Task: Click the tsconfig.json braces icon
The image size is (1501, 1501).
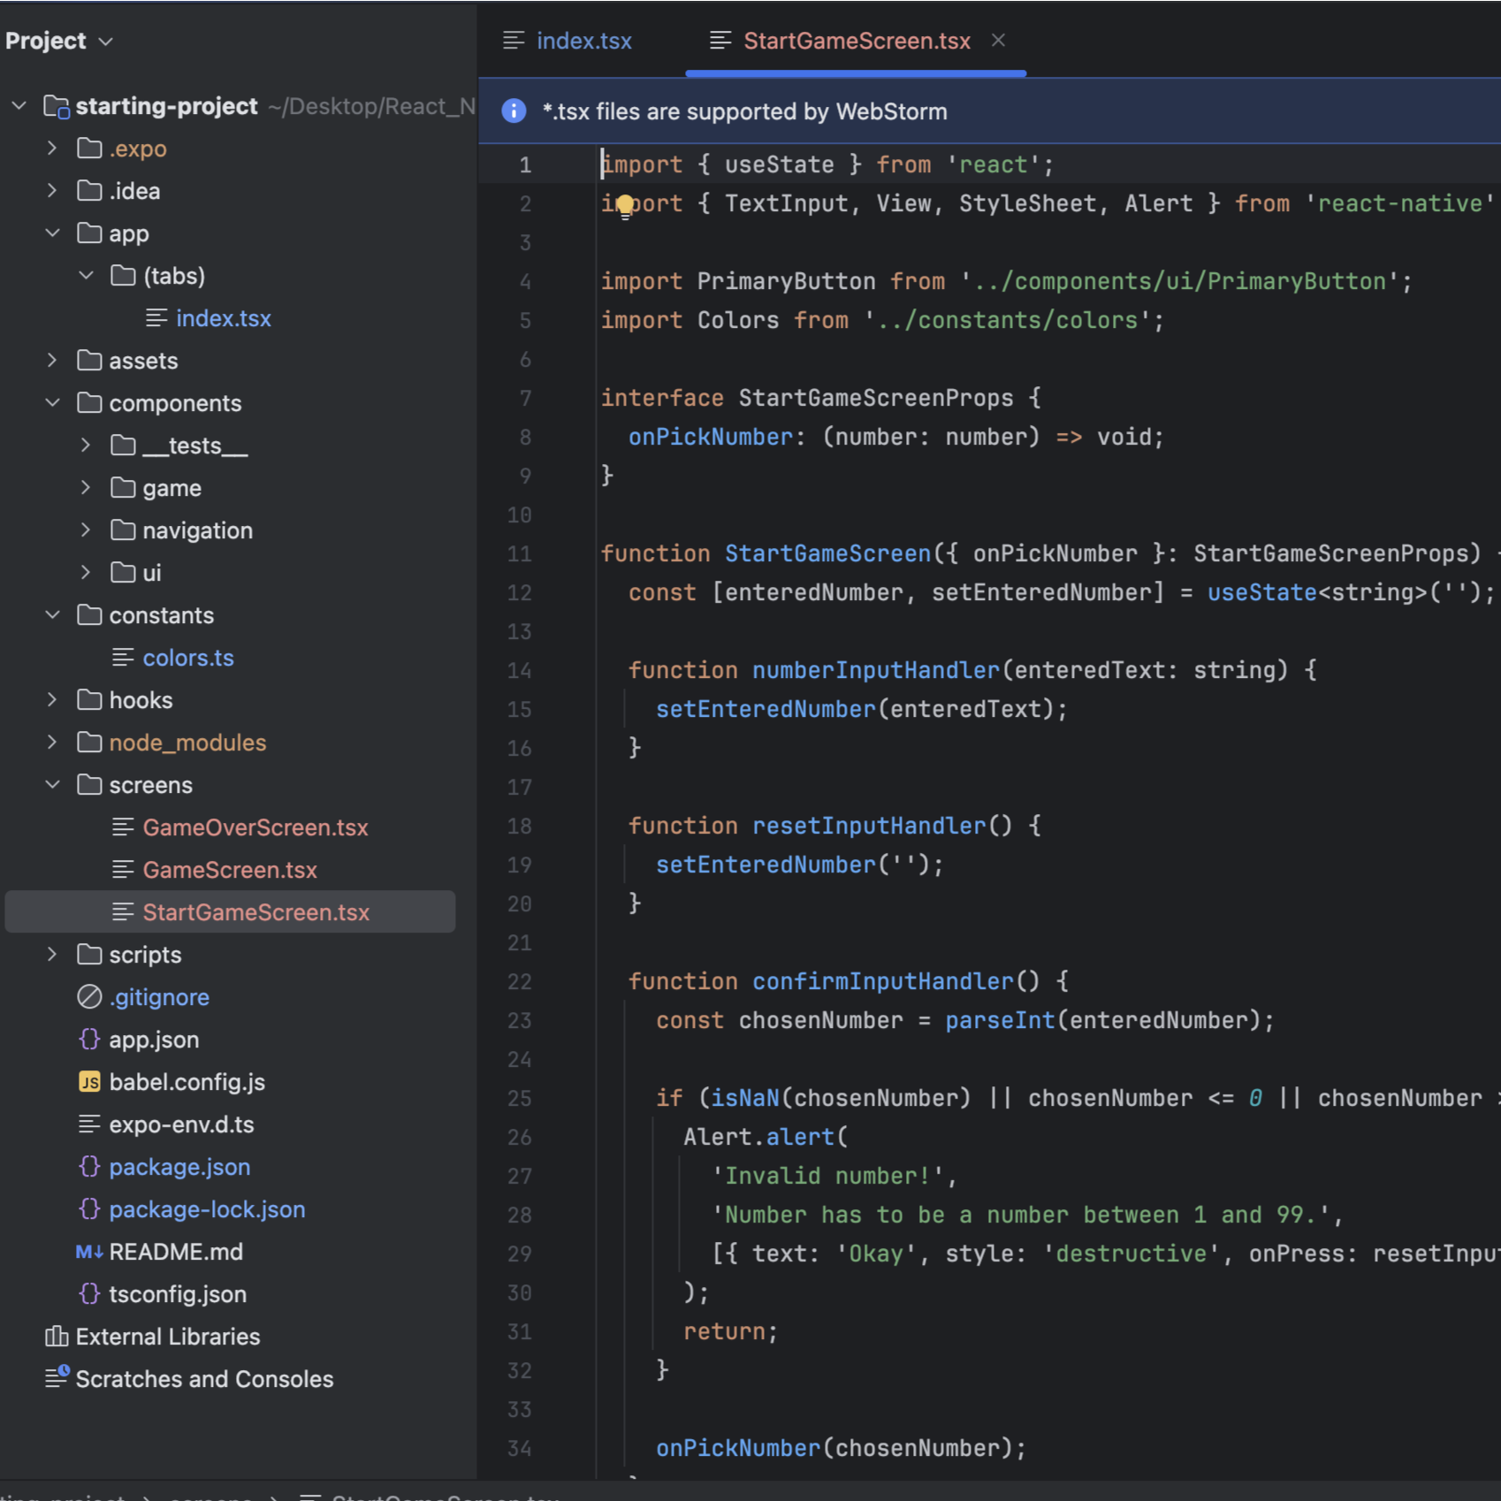Action: [x=89, y=1294]
